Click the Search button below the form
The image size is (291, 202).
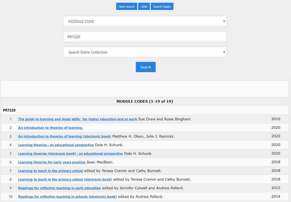145,67
